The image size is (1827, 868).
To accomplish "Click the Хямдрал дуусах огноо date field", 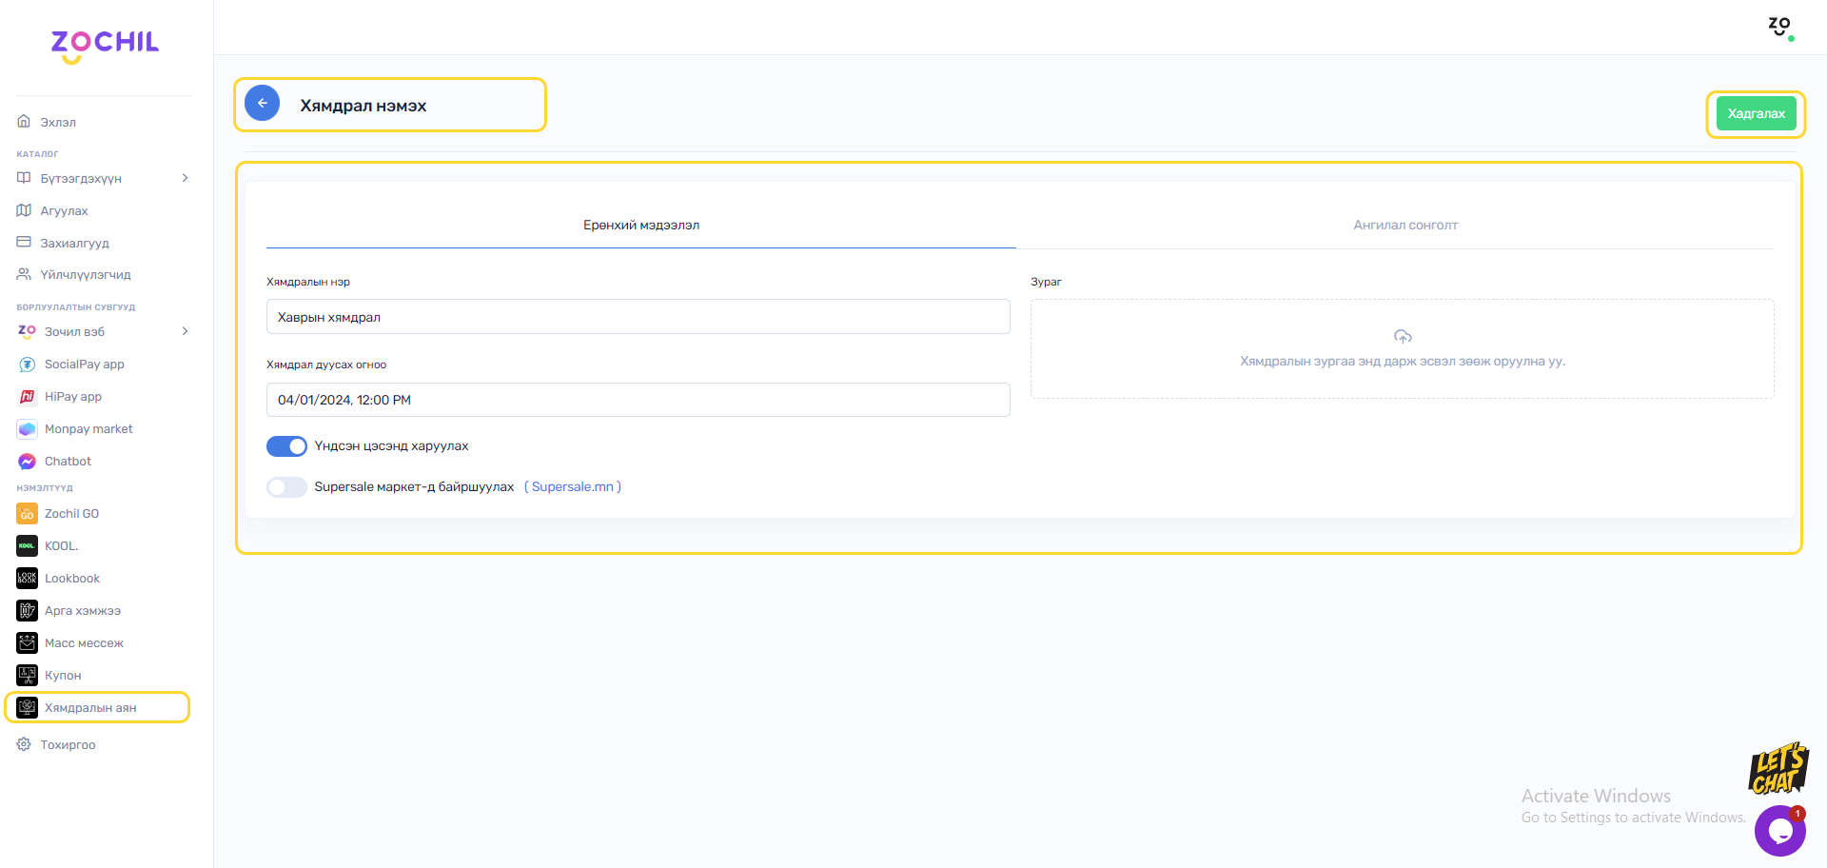I will click(x=638, y=400).
